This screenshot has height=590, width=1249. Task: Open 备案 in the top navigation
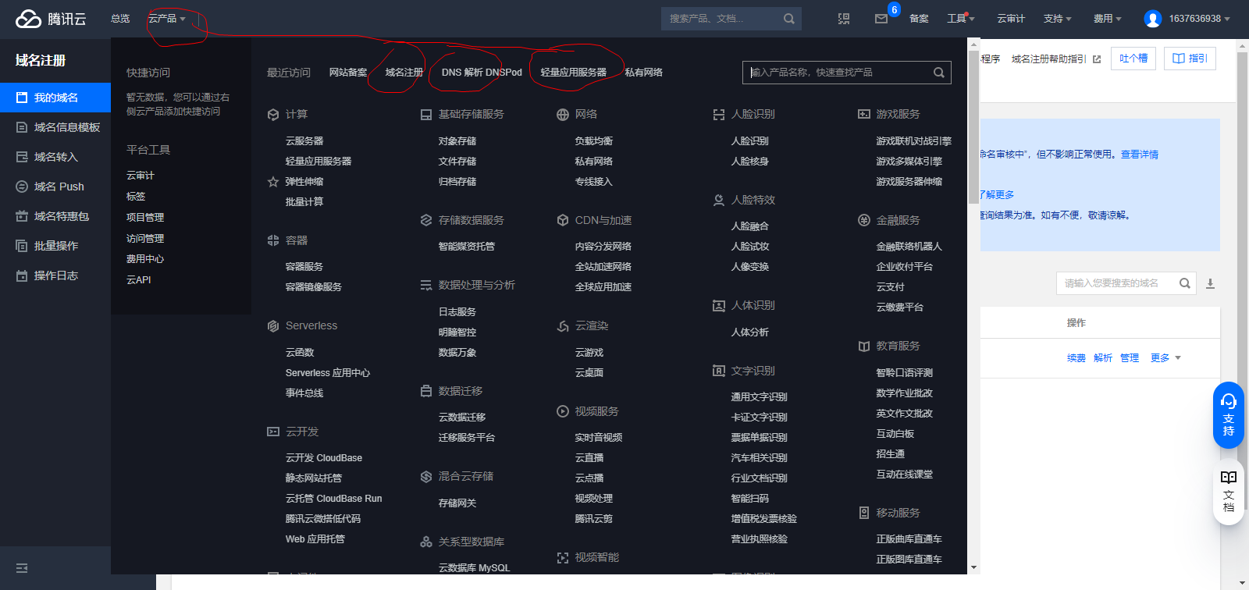919,19
